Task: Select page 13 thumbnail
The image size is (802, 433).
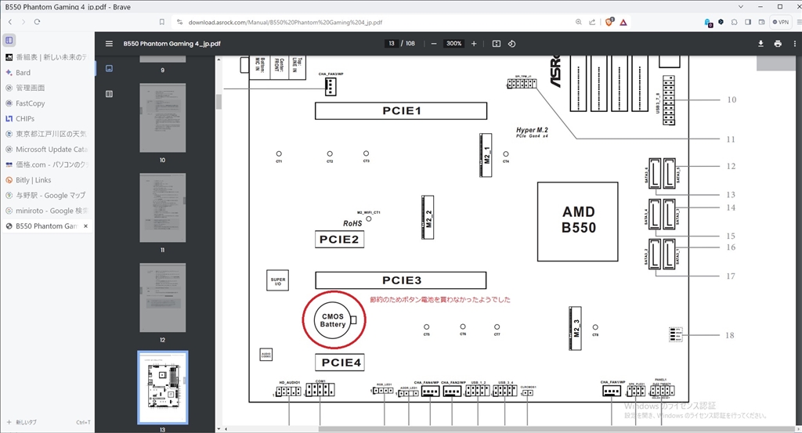Action: pos(163,388)
